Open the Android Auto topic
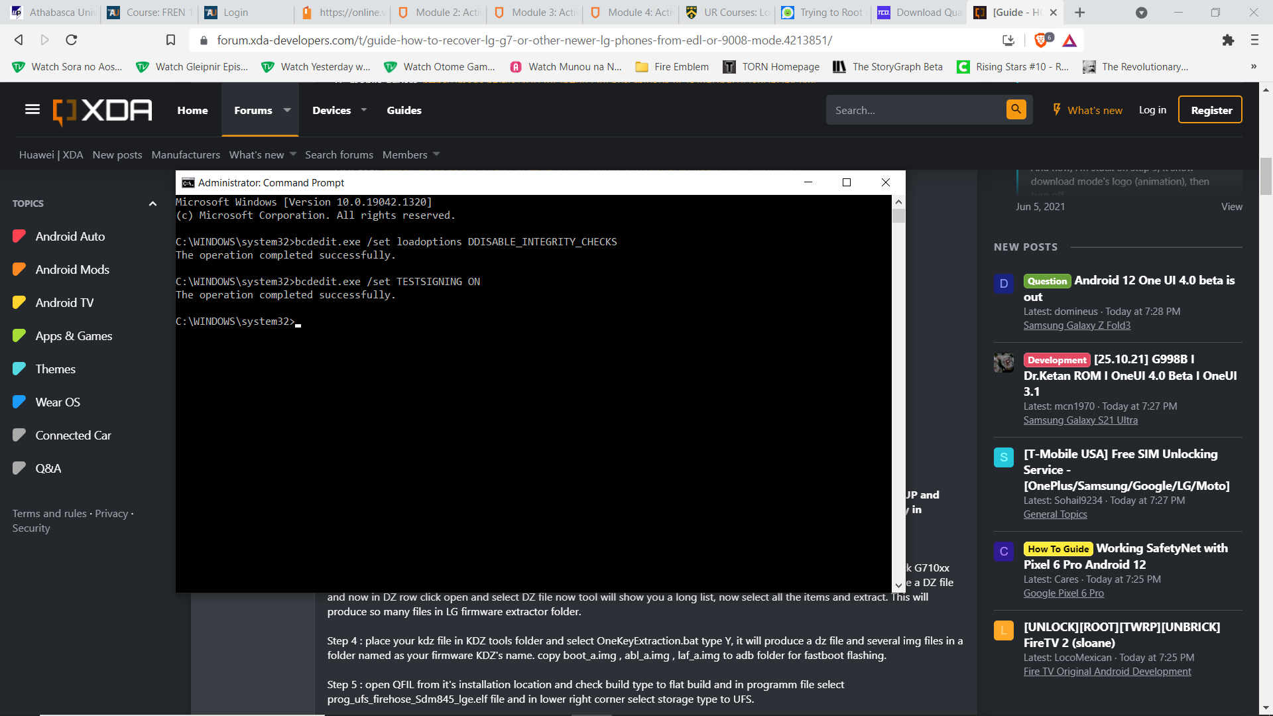This screenshot has height=716, width=1273. tap(70, 237)
